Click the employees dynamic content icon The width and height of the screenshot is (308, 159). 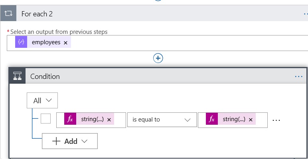click(x=21, y=42)
